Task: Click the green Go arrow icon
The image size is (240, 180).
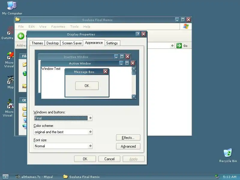Action: tap(179, 46)
